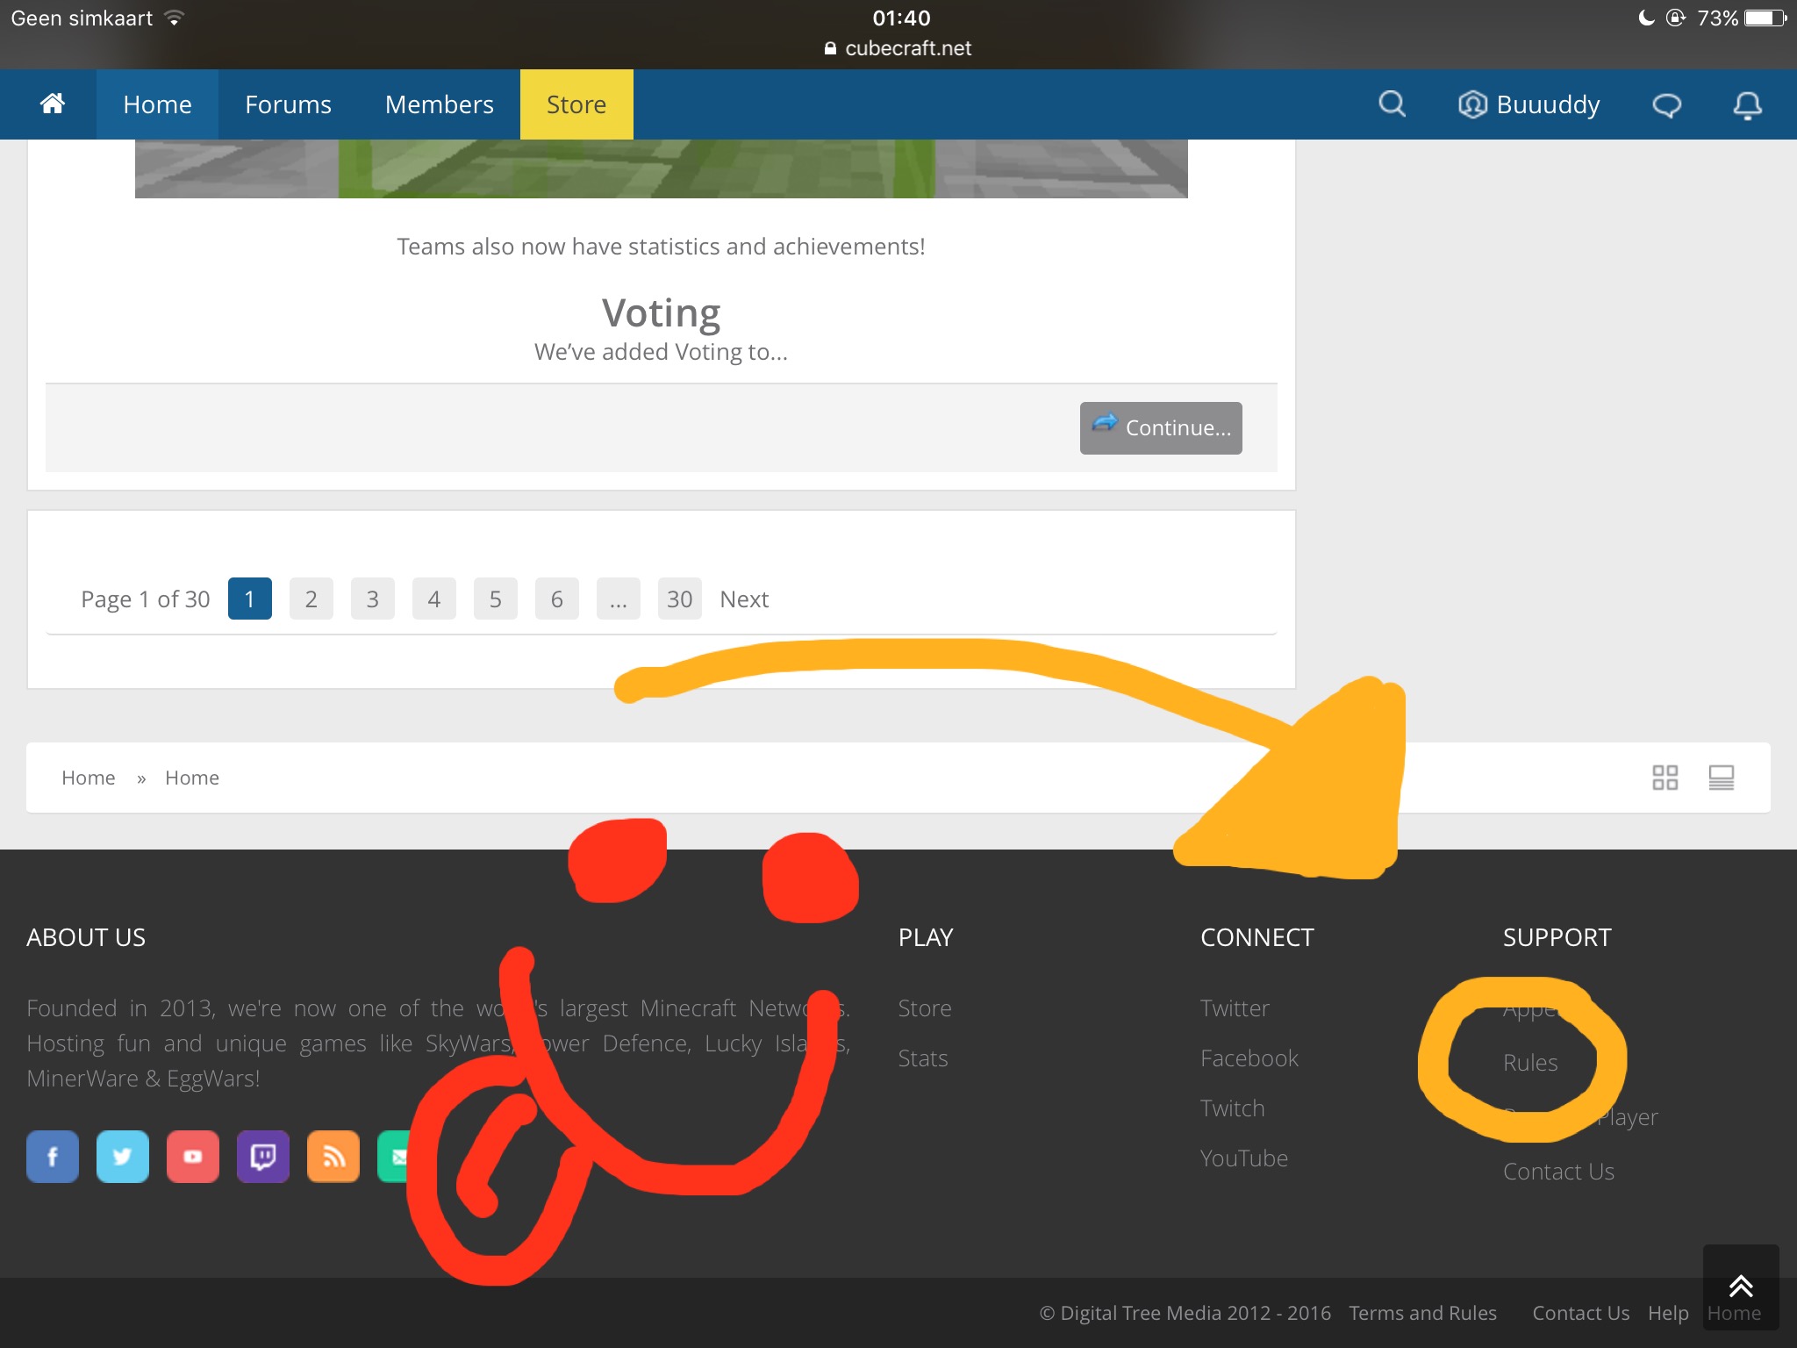This screenshot has height=1348, width=1797.
Task: Open Help footer link
Action: click(1668, 1313)
